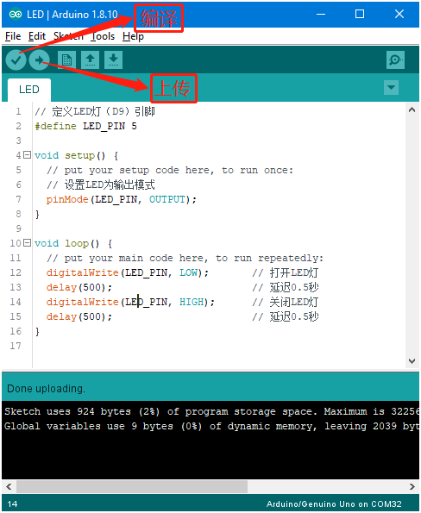Screen dimensions: 421x513
Task: Collapse the setup() function fold marker
Action: pos(28,154)
